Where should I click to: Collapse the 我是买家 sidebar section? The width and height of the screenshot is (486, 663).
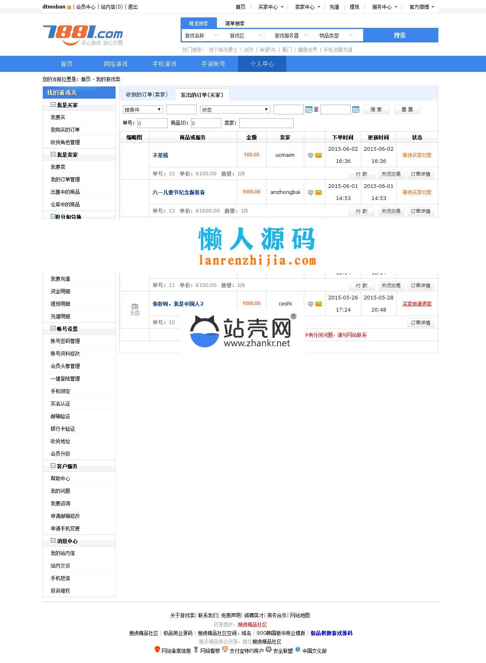pyautogui.click(x=53, y=105)
